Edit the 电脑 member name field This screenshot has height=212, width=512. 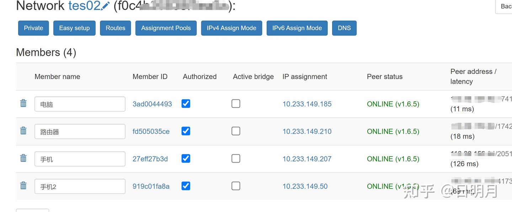click(x=80, y=104)
